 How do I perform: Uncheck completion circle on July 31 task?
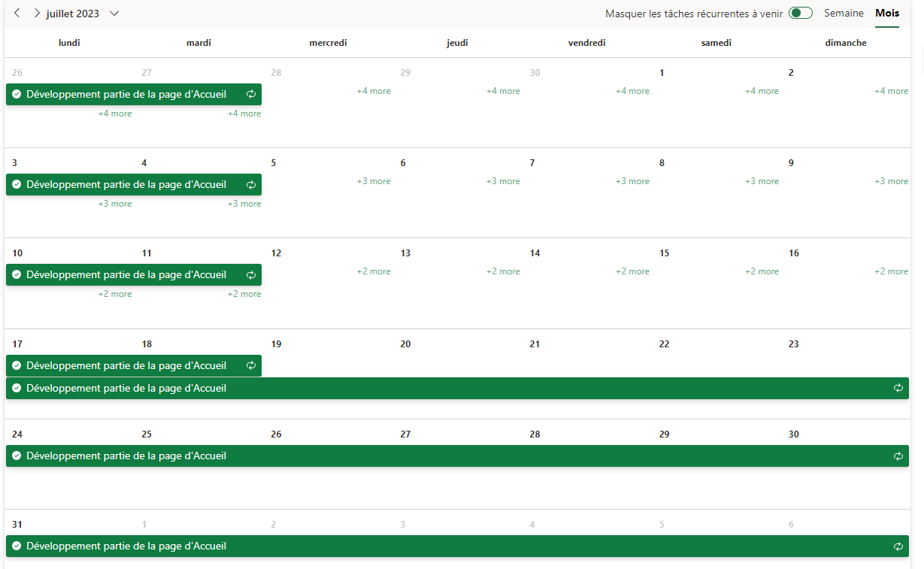coord(17,546)
